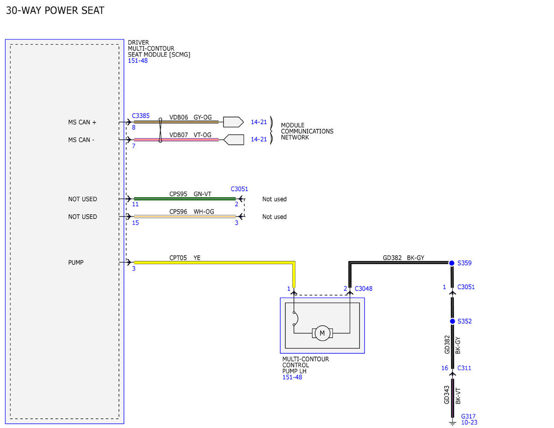This screenshot has height=428, width=554.
Task: Click the twisted-pair symbol on the CAN wires
Action: (160, 131)
